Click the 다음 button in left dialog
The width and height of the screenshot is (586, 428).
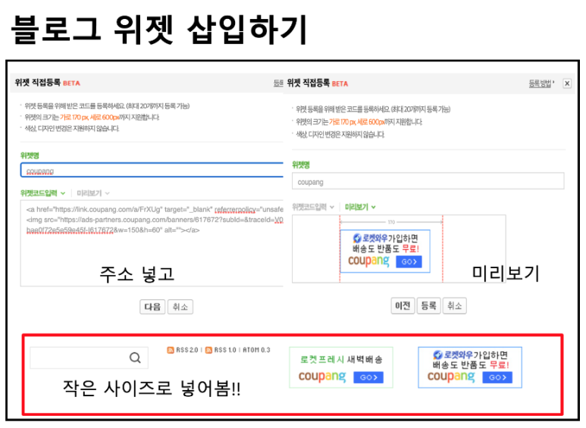pos(152,307)
